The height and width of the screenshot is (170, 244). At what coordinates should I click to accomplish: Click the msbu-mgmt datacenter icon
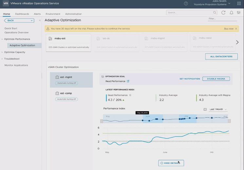coord(146,38)
